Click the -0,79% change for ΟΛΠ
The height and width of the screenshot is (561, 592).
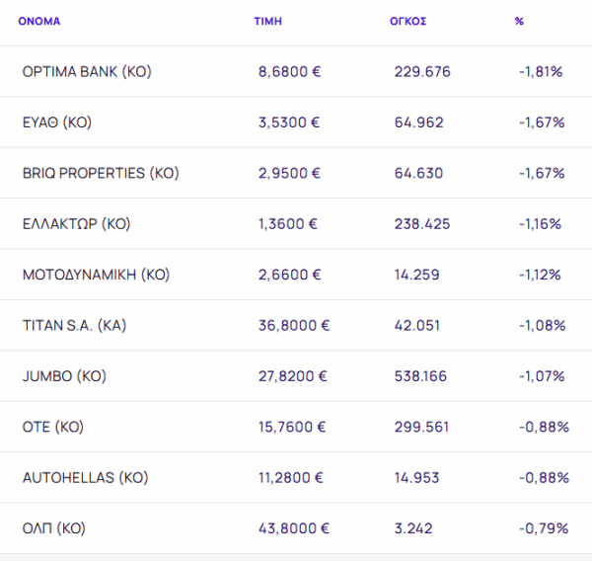[x=544, y=528]
